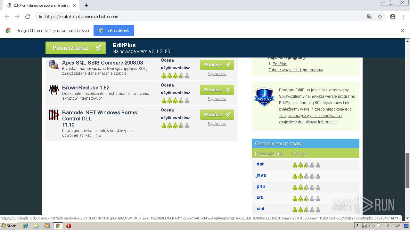This screenshot has height=230, width=410.
Task: Click the rating rockets for Barcode .NET
Action: pos(175,126)
